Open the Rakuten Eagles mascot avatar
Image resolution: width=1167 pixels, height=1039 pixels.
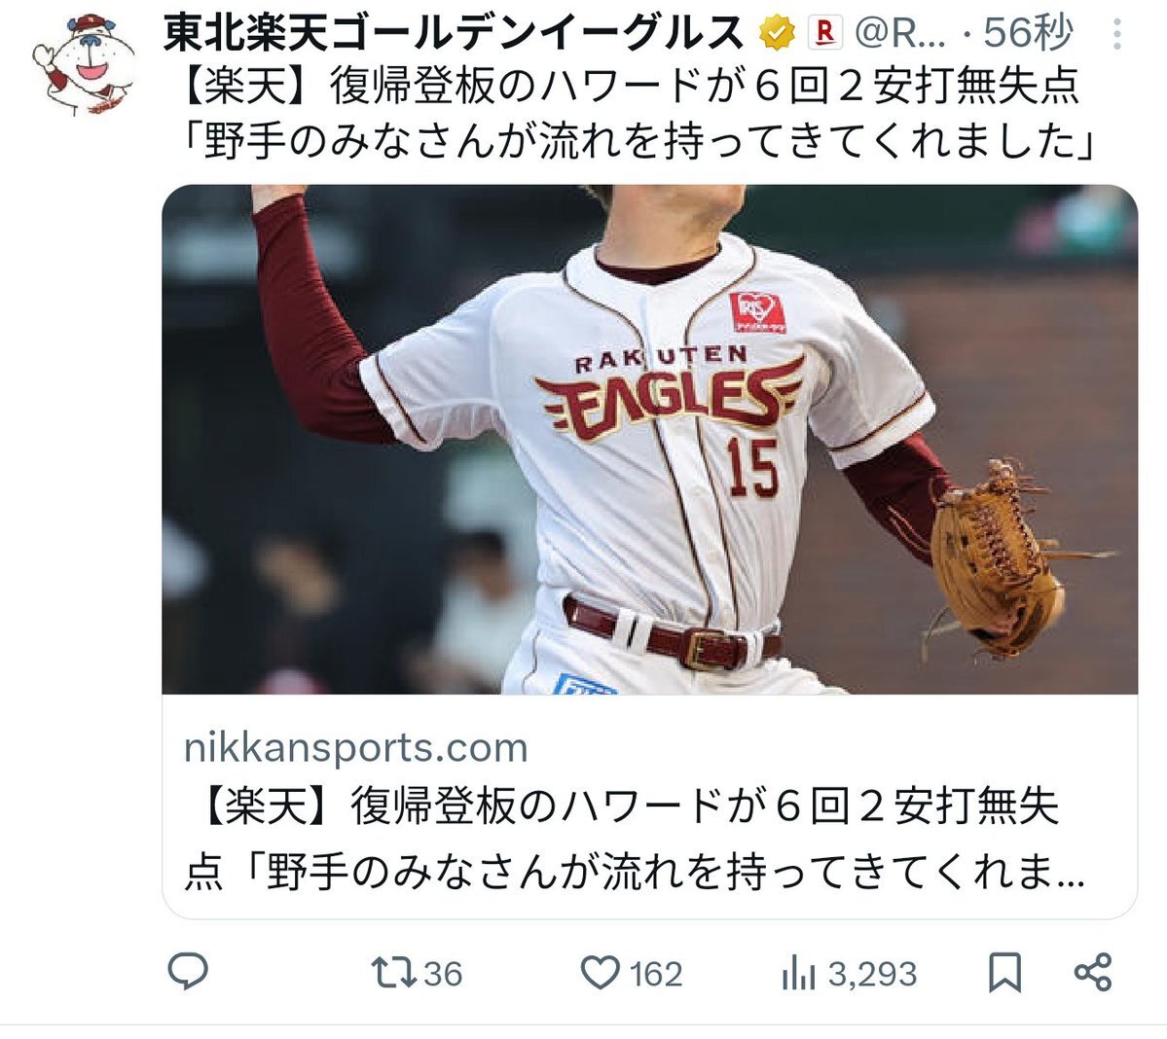coord(84,65)
